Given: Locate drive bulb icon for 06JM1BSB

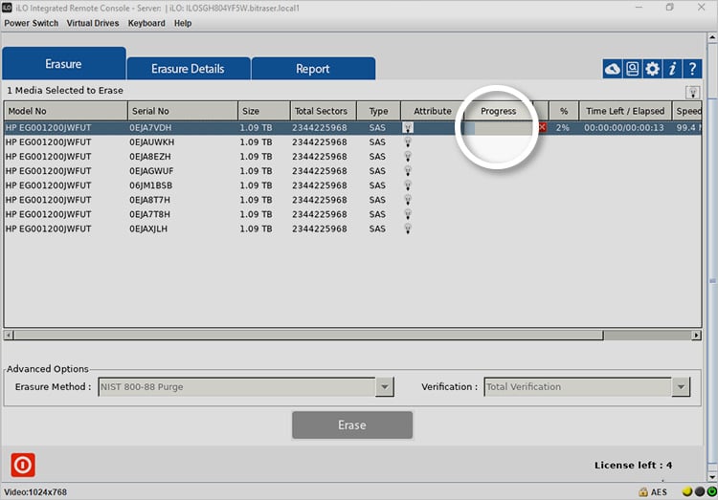Looking at the screenshot, I should 408,185.
